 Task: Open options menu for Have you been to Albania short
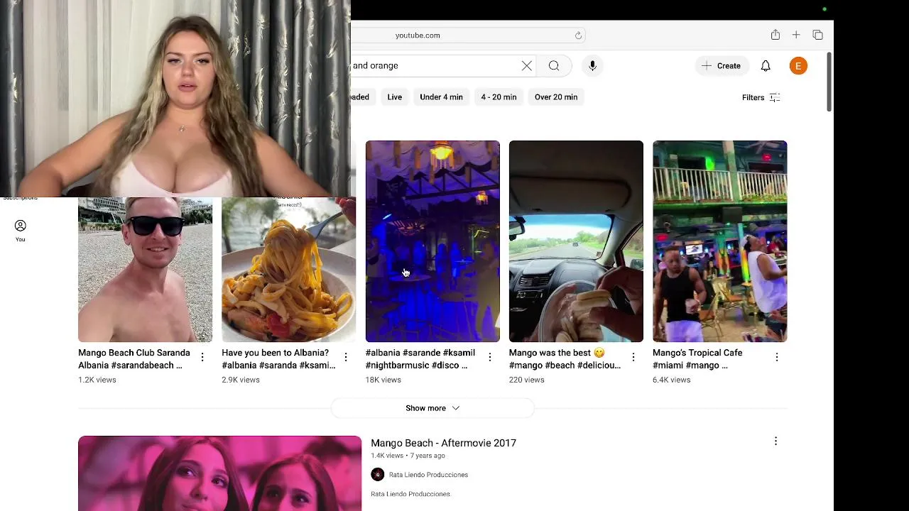click(x=346, y=357)
